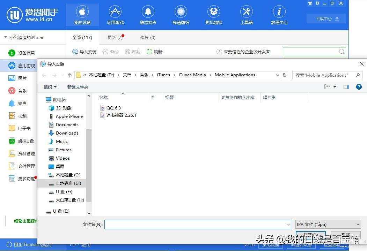
Task: Select 大白菜U盘 (H:) in the navigation tree
Action: 66,200
